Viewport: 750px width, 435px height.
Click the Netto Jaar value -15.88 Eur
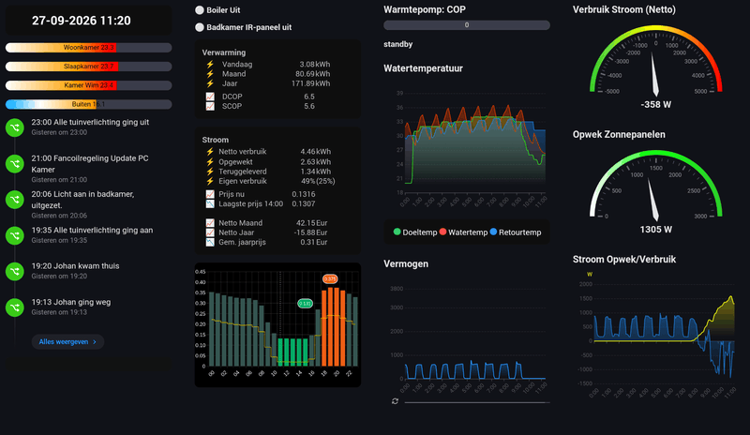point(310,232)
